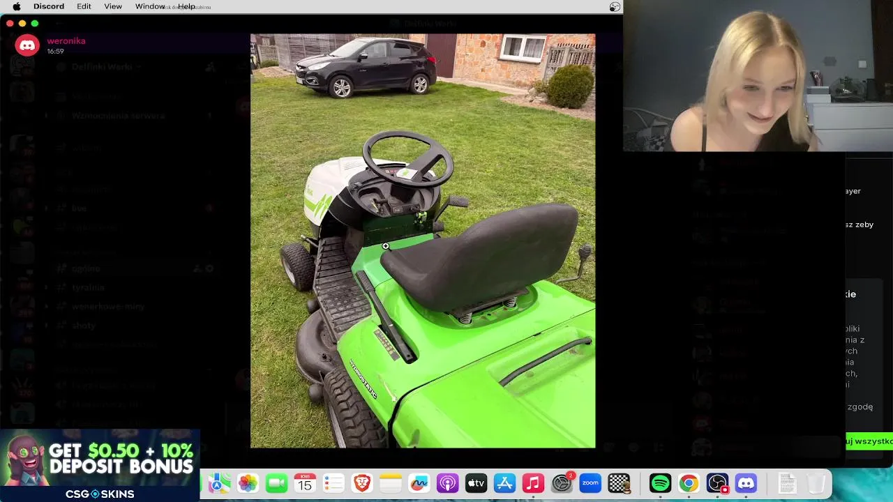893x502 pixels.
Task: Launch Google Chrome from the dock
Action: [x=689, y=483]
